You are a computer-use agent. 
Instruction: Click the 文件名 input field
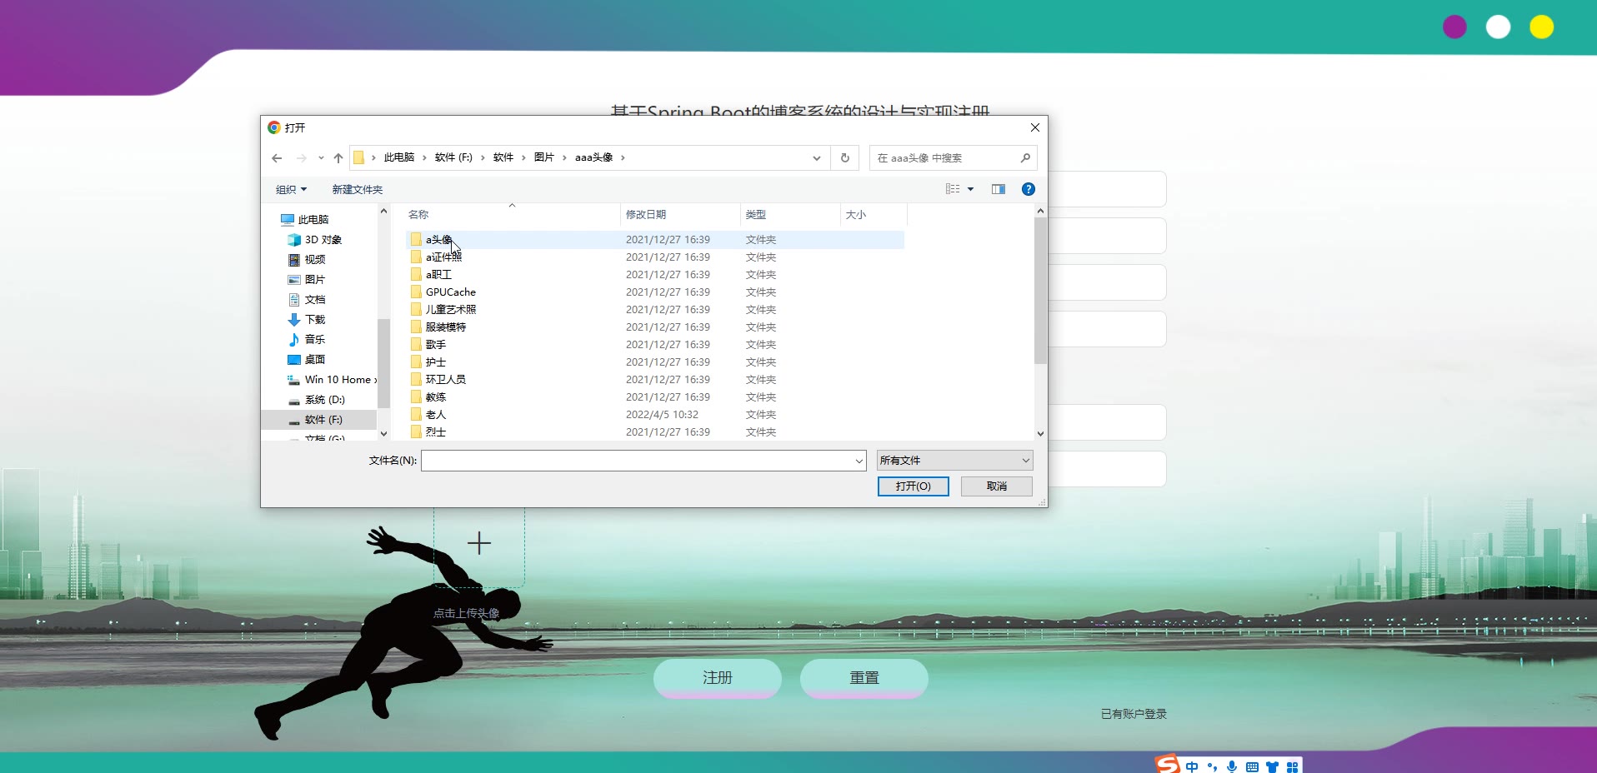638,461
